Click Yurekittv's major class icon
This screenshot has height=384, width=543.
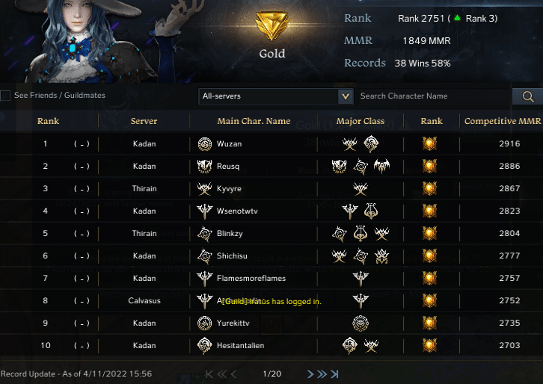click(361, 323)
